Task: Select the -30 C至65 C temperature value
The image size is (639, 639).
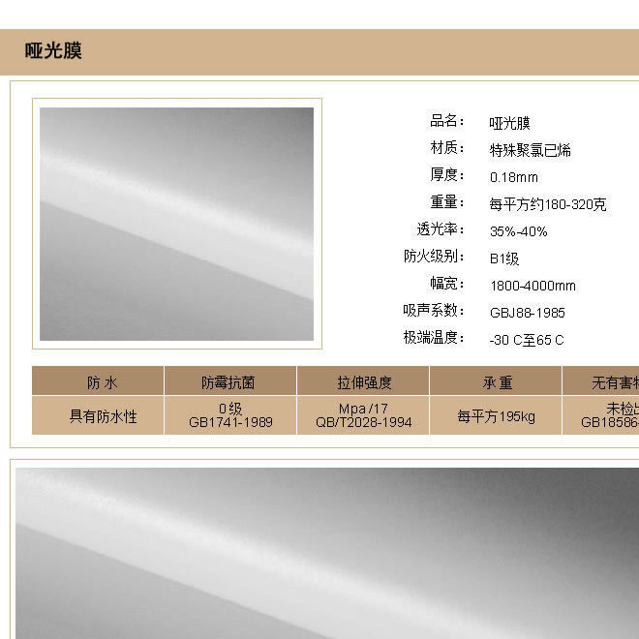Action: pyautogui.click(x=527, y=340)
